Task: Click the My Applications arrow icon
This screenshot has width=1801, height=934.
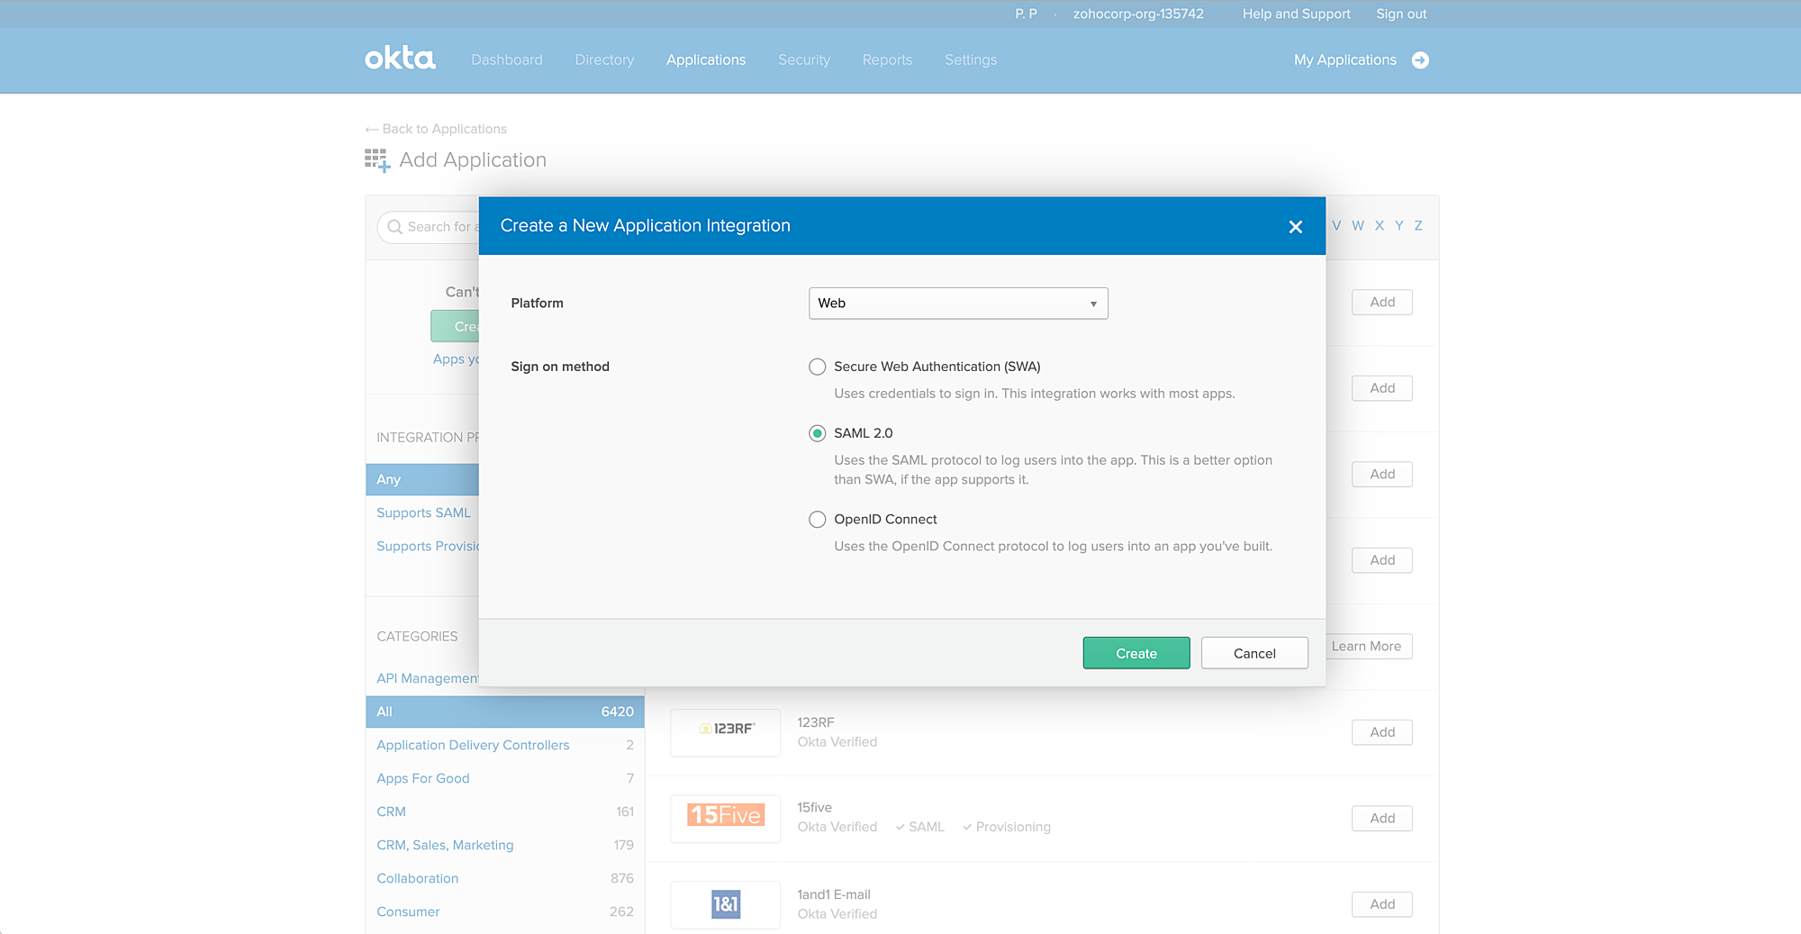Action: [1420, 60]
